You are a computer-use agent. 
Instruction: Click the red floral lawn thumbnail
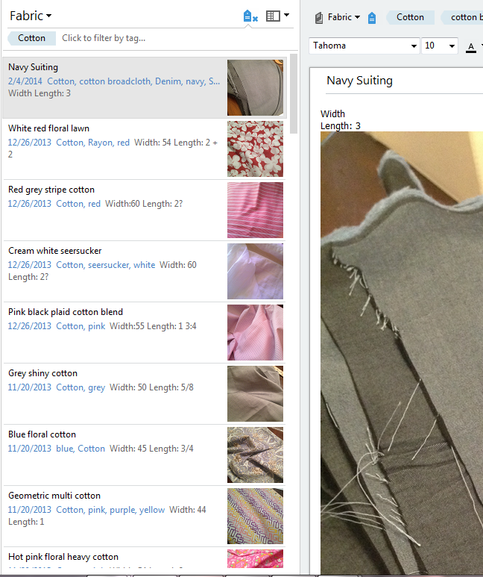(255, 149)
